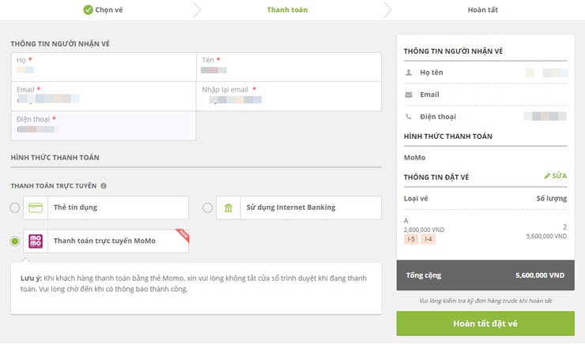585x344 pixels.
Task: Click the Internet Banking bank icon
Action: click(x=228, y=208)
